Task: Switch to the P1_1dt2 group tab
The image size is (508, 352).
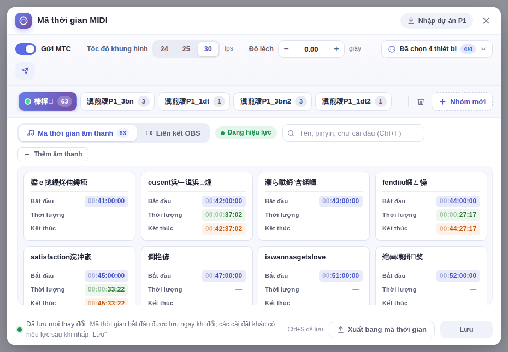Action: (x=353, y=101)
